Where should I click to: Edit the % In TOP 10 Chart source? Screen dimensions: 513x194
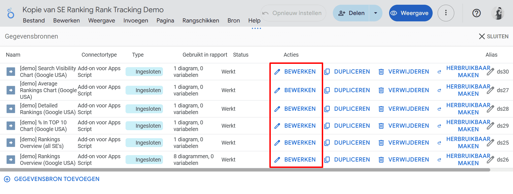pyautogui.click(x=295, y=126)
